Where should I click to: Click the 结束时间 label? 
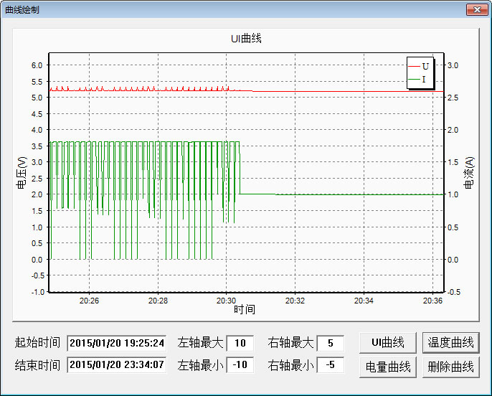coord(37,365)
